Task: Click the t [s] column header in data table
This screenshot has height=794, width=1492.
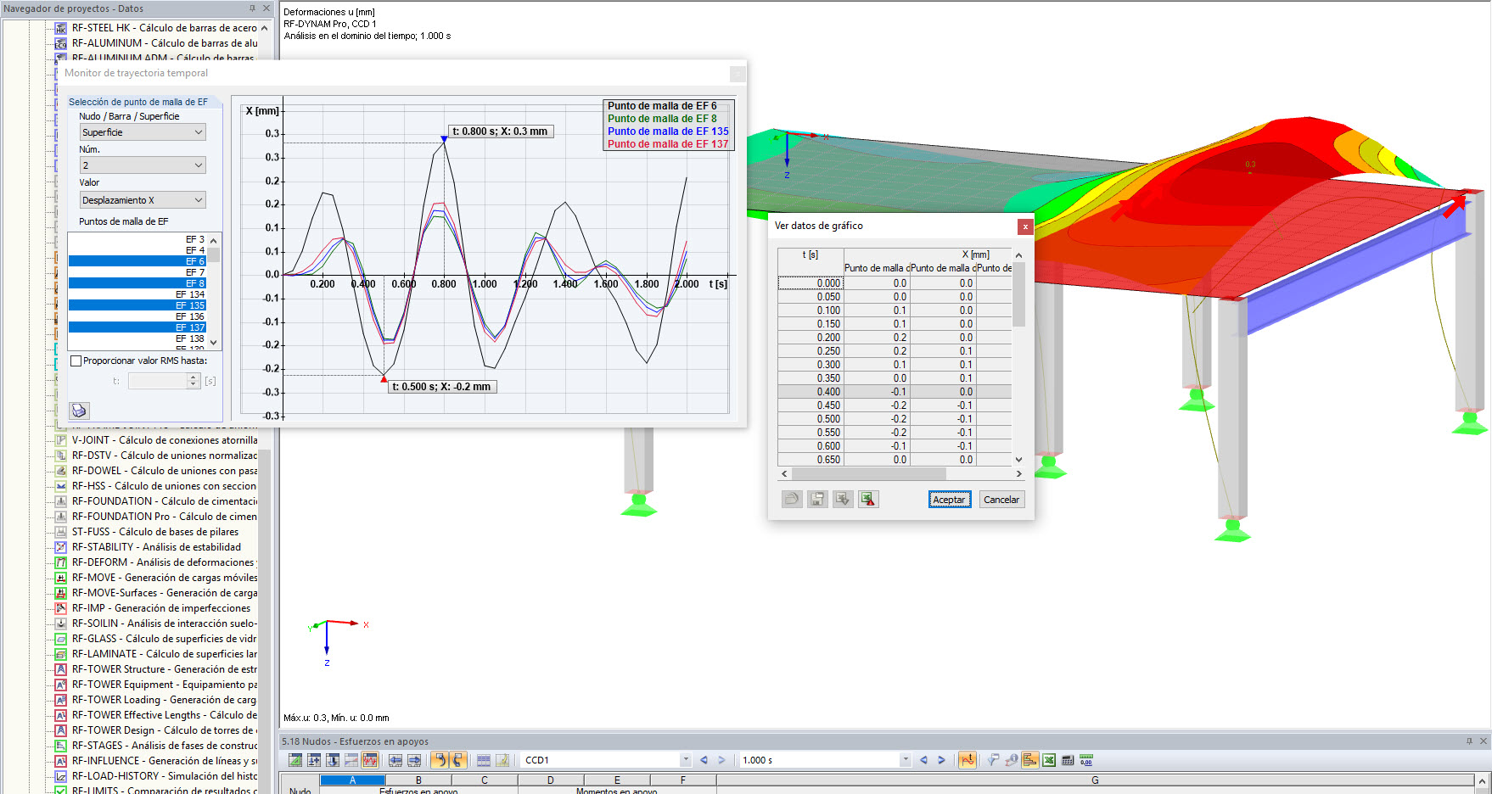Action: point(811,254)
